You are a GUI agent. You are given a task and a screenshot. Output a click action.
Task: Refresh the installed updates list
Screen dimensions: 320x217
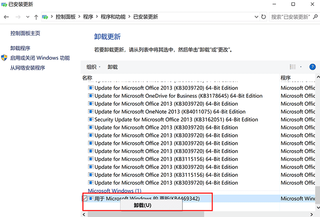264,17
